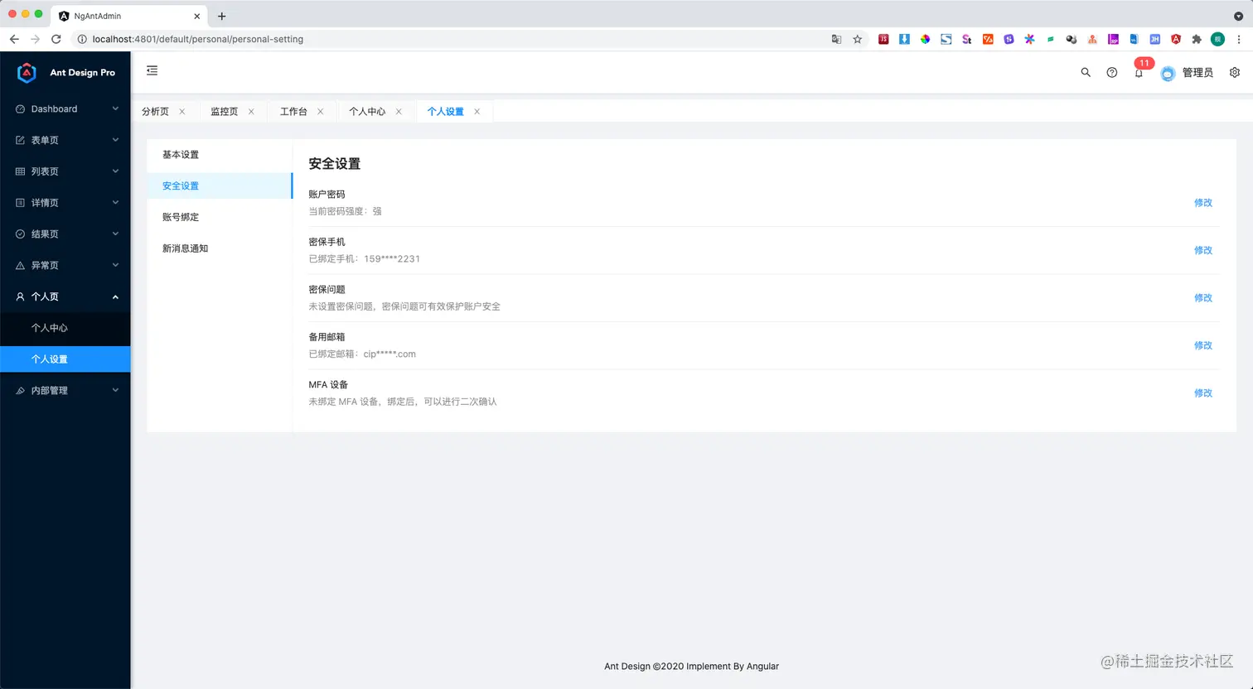Open a new browser tab
Viewport: 1253px width, 689px height.
(221, 16)
